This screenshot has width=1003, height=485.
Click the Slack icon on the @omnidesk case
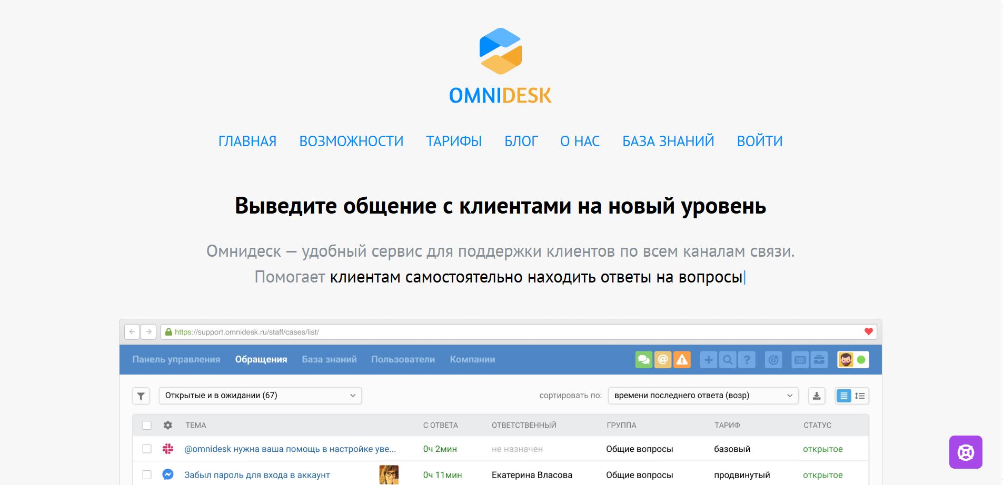(168, 449)
